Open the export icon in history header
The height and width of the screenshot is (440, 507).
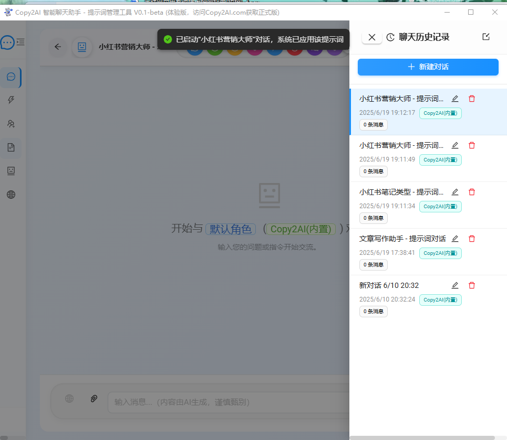point(485,37)
